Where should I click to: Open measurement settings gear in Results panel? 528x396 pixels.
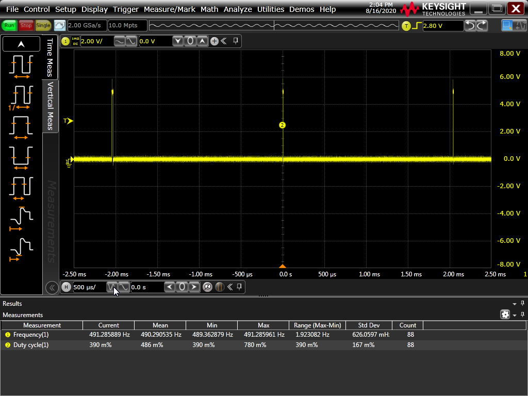505,315
